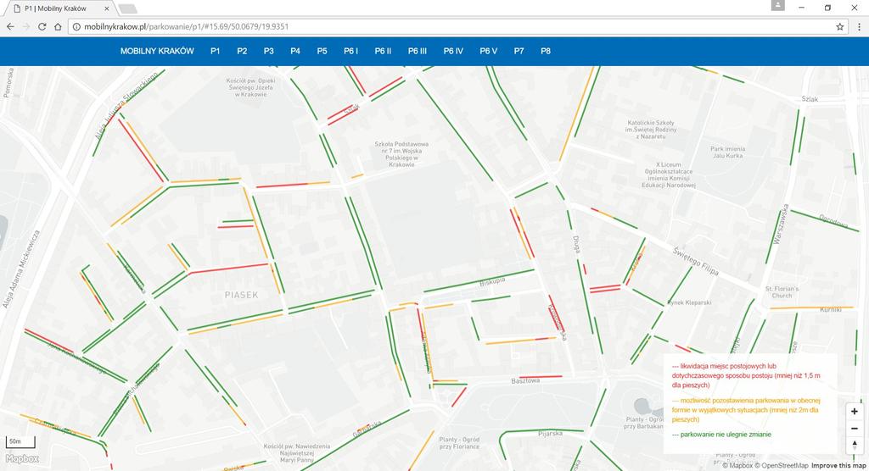Viewport: 869px width, 471px height.
Task: Click the Warszawska street label
Action: pyautogui.click(x=781, y=224)
